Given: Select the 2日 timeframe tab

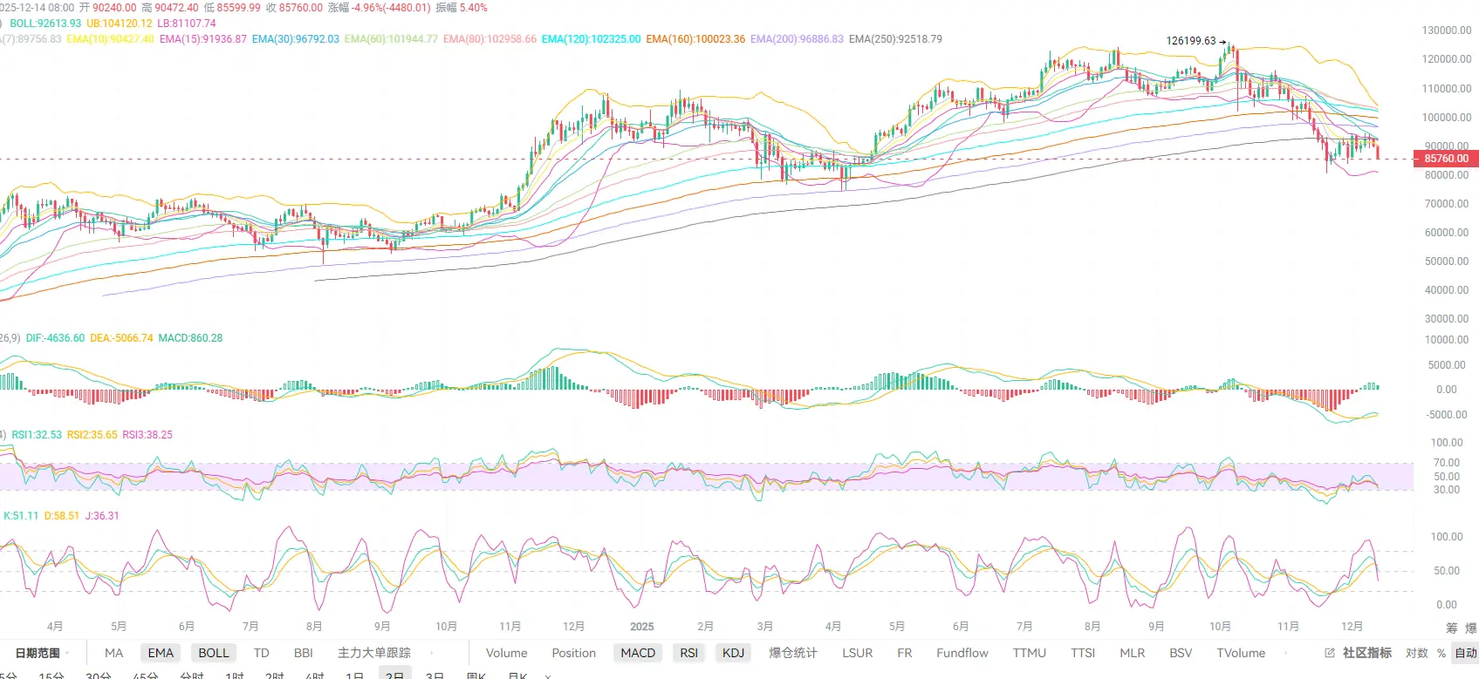Looking at the screenshot, I should (x=395, y=675).
